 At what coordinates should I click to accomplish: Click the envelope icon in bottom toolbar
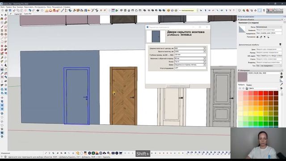pyautogui.click(x=113, y=153)
